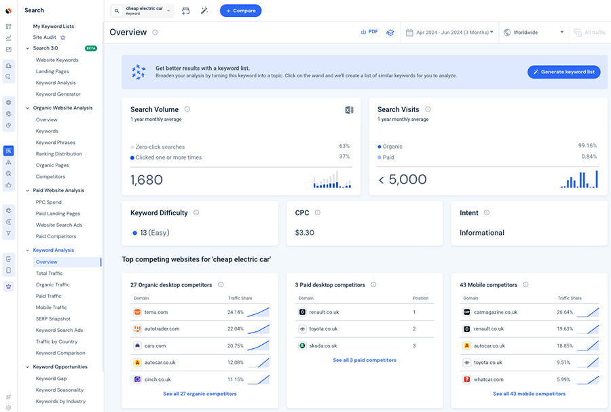
Task: Open SERP Snapshot page
Action: [x=53, y=318]
